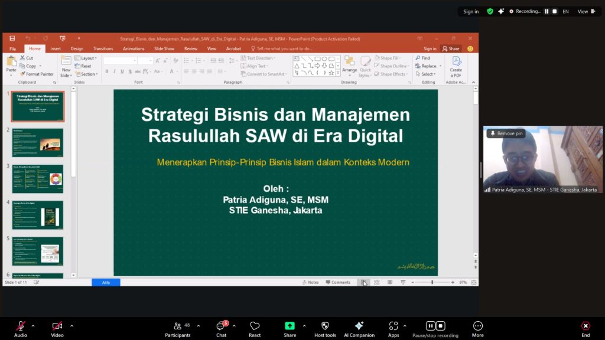This screenshot has height=340, width=605.
Task: Pause recording in the top bar
Action: tap(547, 11)
